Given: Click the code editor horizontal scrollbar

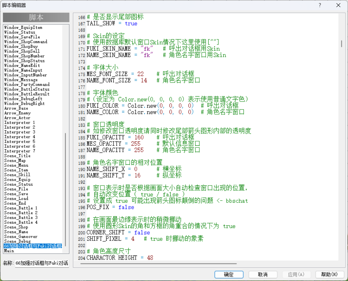Looking at the screenshot, I should tap(158, 263).
